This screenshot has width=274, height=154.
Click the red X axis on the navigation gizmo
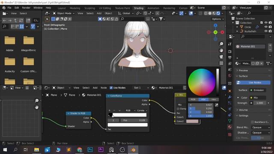222,33
